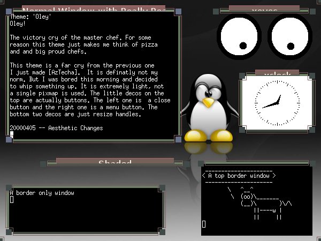The height and width of the screenshot is (241, 321).
Task: Click the line "The victory cry of the master chef. For some"
Action: coord(80,37)
